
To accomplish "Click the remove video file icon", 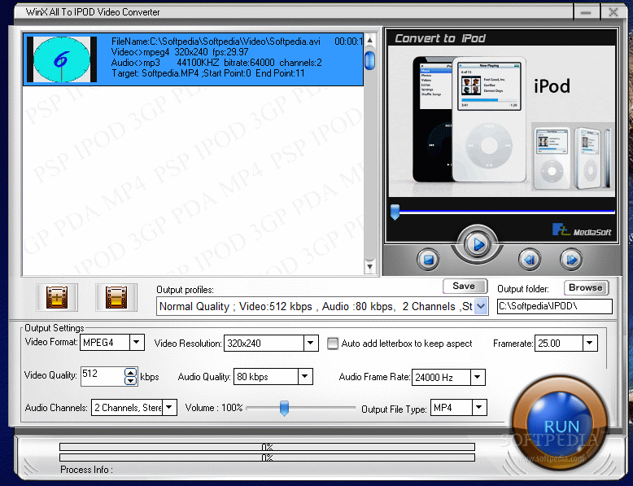I will click(x=116, y=297).
